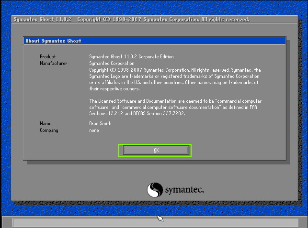Click the 'their respective owners.' line
The image size is (308, 228).
pyautogui.click(x=114, y=88)
